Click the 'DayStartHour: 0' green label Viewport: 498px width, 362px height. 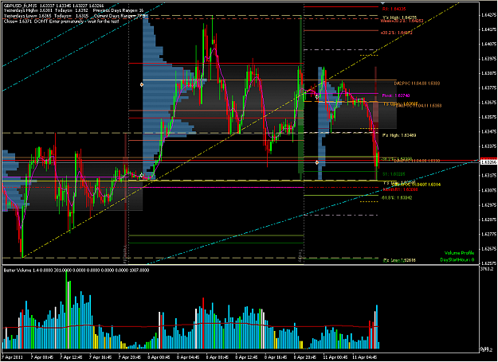(x=457, y=260)
